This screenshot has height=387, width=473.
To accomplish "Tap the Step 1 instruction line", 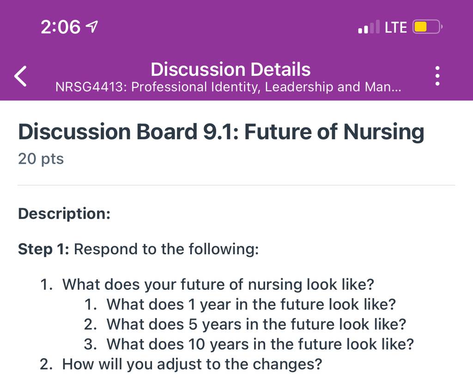I will pyautogui.click(x=139, y=249).
